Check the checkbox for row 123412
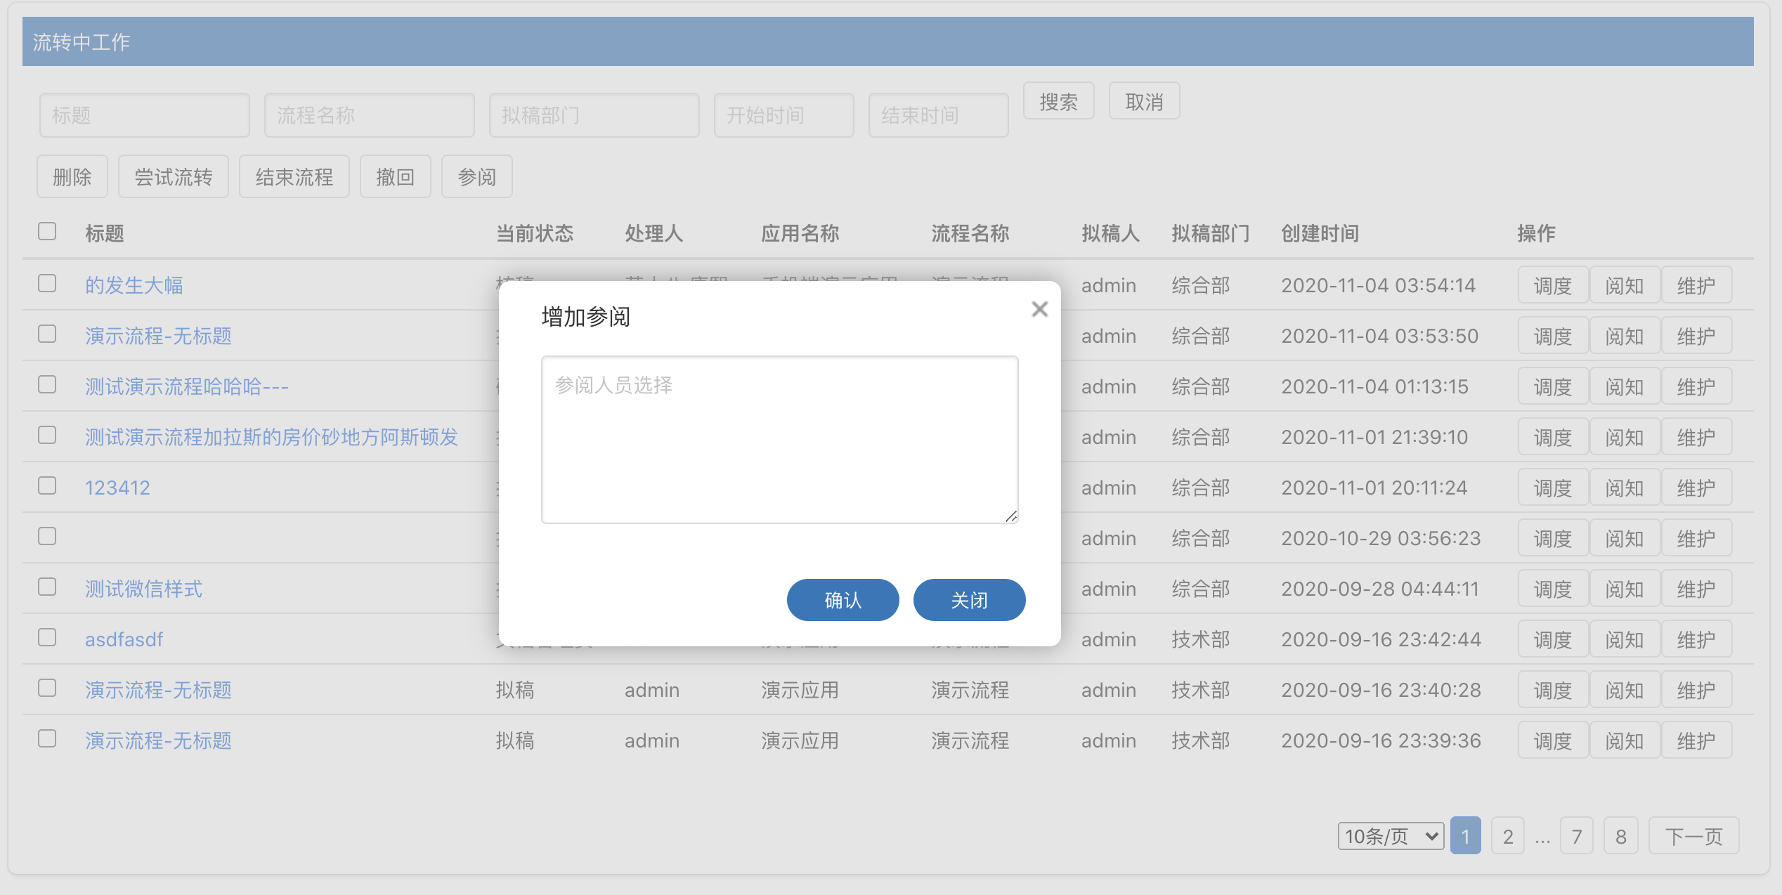The height and width of the screenshot is (895, 1782). coord(47,485)
